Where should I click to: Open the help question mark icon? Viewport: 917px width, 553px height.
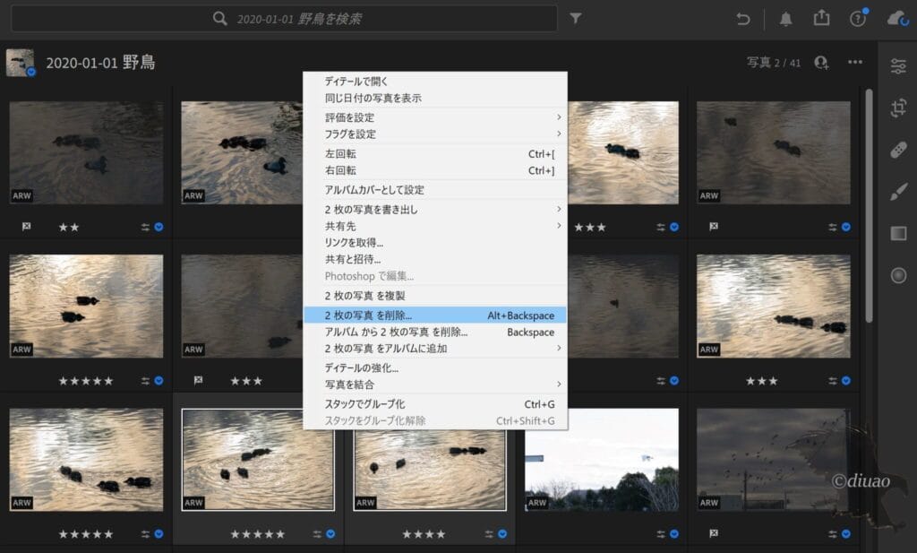click(x=858, y=19)
